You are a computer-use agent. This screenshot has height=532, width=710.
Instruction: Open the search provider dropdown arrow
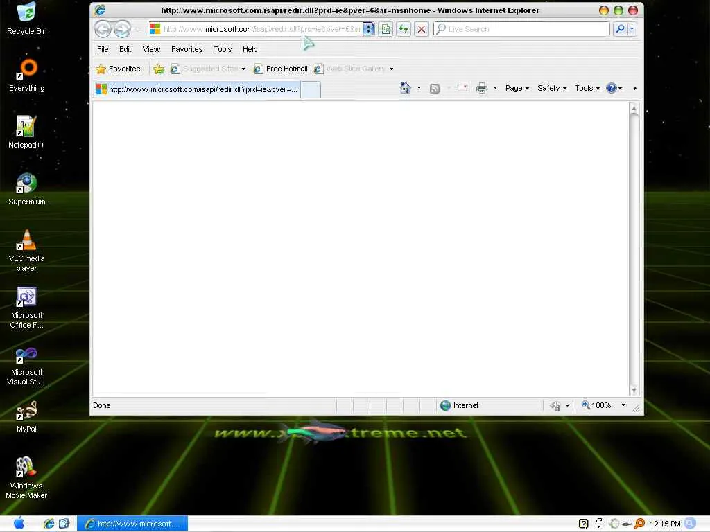(x=632, y=29)
